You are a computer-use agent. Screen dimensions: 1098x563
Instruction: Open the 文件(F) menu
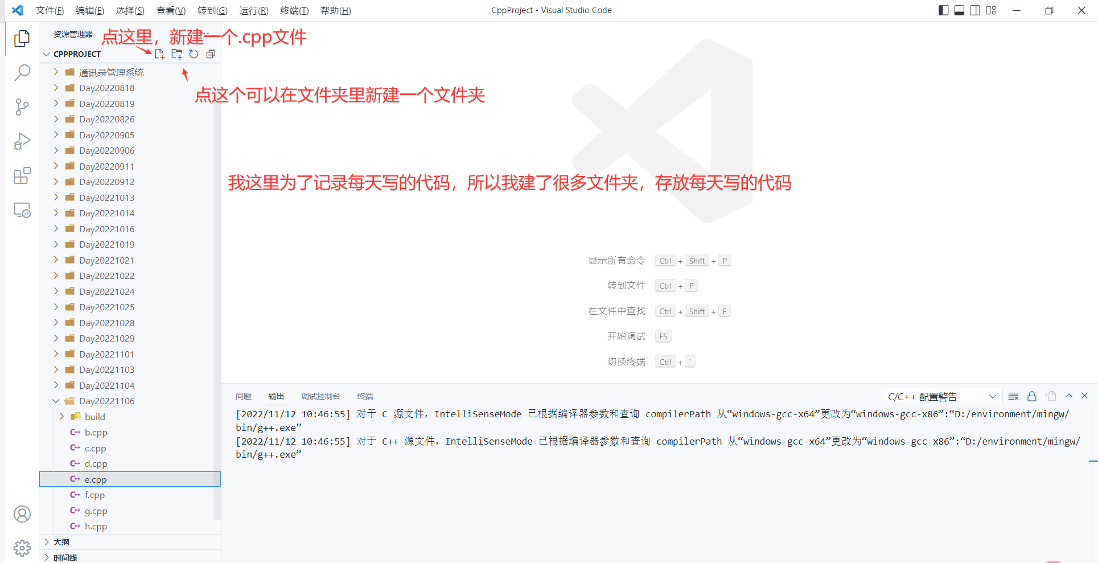pos(50,10)
